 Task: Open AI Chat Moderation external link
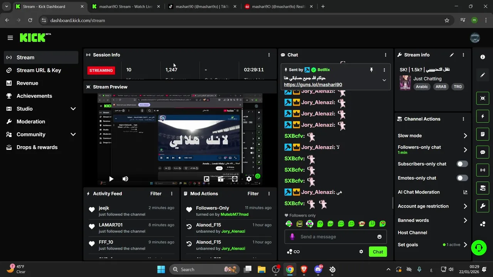[465, 192]
